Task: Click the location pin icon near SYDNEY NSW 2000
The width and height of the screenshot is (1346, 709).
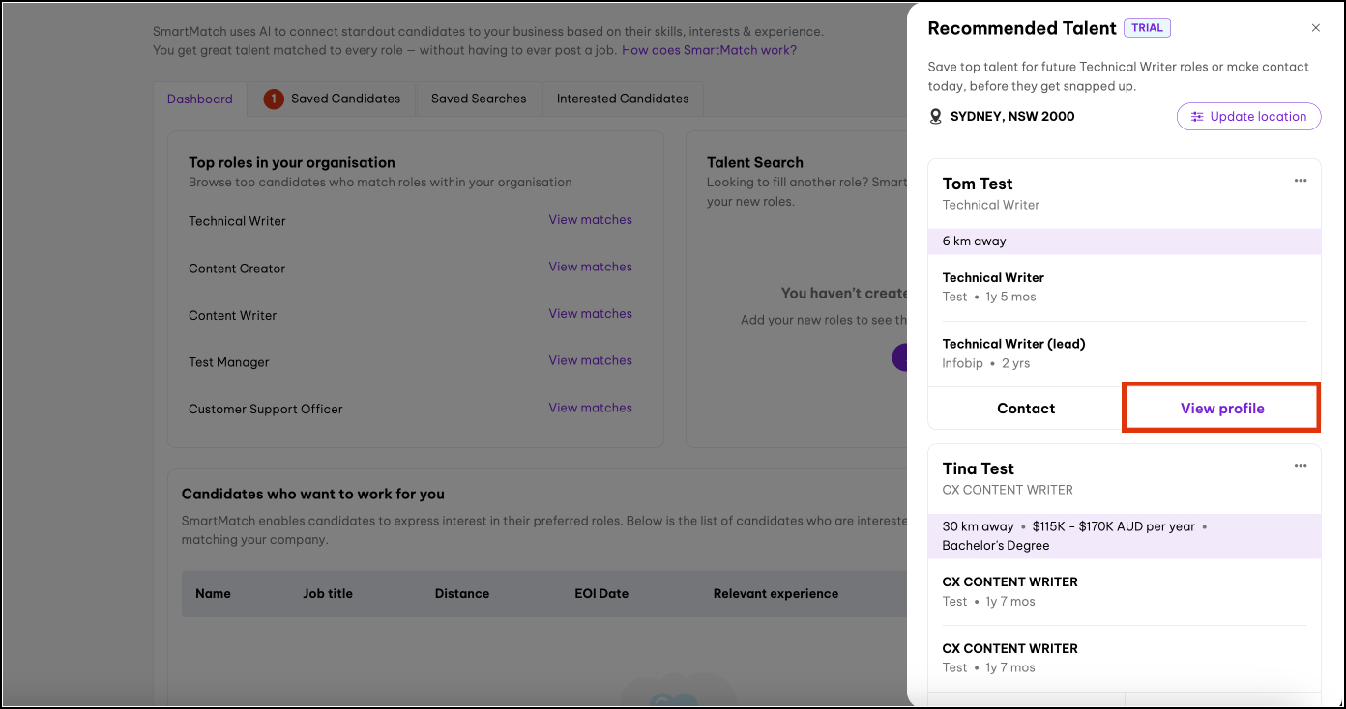Action: 935,116
